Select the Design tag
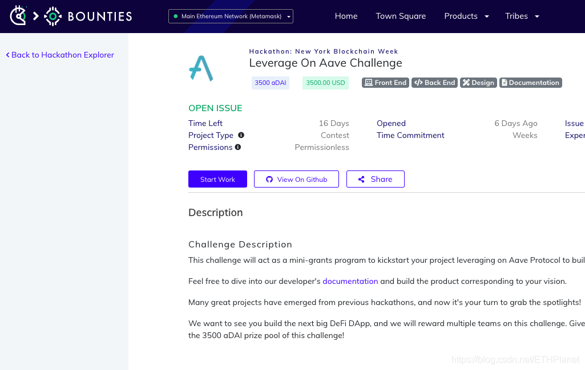The height and width of the screenshot is (370, 585). [x=478, y=83]
